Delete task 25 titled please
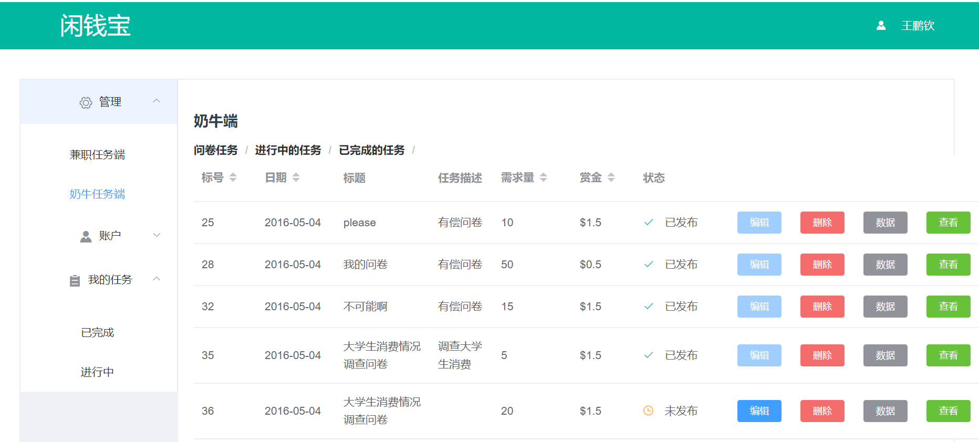Screen dimensions: 979x442 [x=822, y=223]
